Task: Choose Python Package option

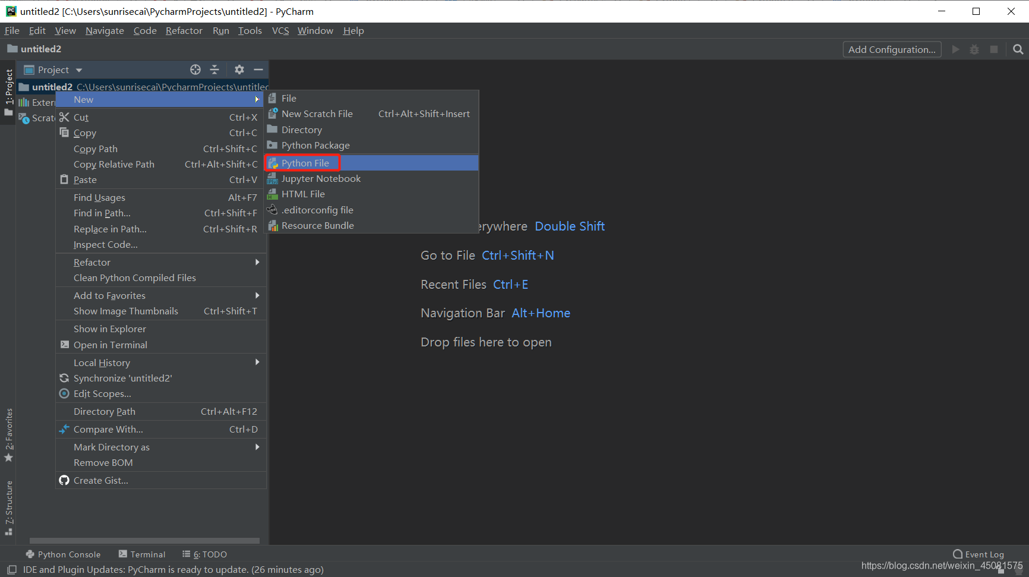Action: 371,145
